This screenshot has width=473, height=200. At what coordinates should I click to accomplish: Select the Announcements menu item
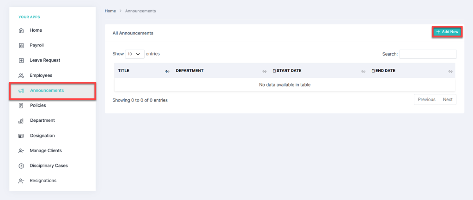pos(53,91)
